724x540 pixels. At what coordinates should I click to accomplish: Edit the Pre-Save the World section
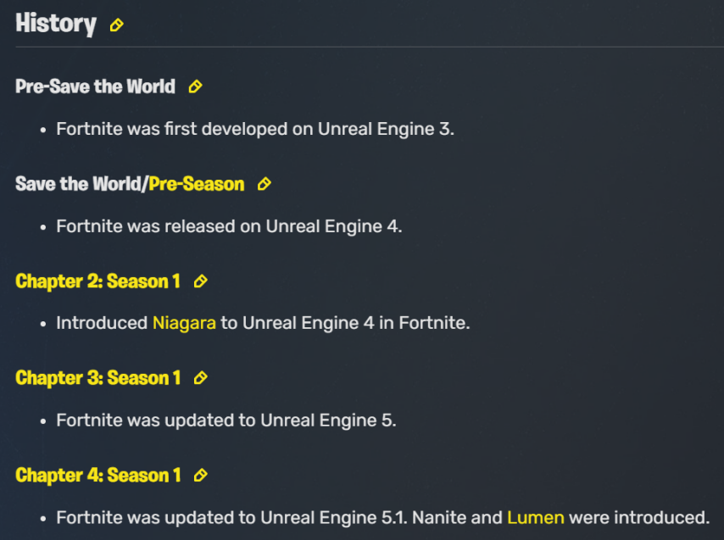coord(195,86)
